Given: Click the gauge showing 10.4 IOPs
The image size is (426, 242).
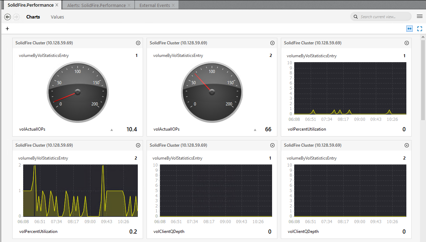Looking at the screenshot, I should click(77, 92).
